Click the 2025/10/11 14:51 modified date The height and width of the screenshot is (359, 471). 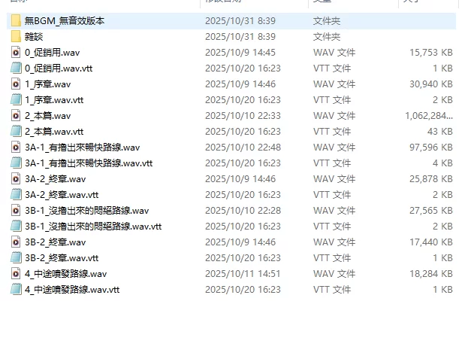tap(243, 273)
